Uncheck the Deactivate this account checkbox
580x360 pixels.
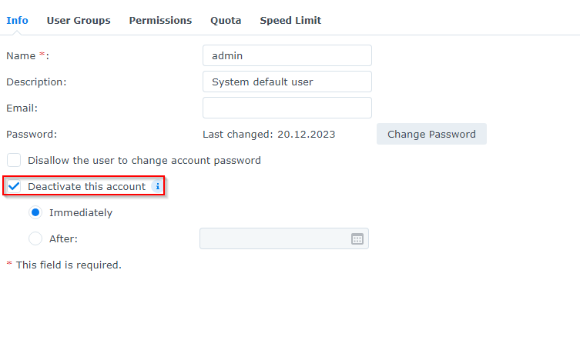[14, 186]
